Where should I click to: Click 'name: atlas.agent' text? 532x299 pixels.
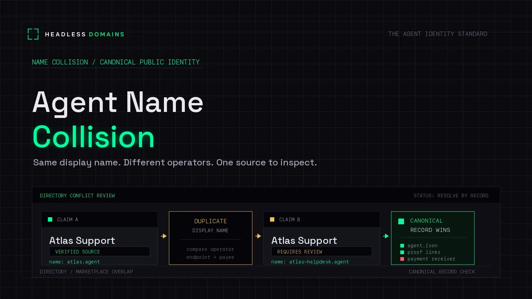(74, 262)
